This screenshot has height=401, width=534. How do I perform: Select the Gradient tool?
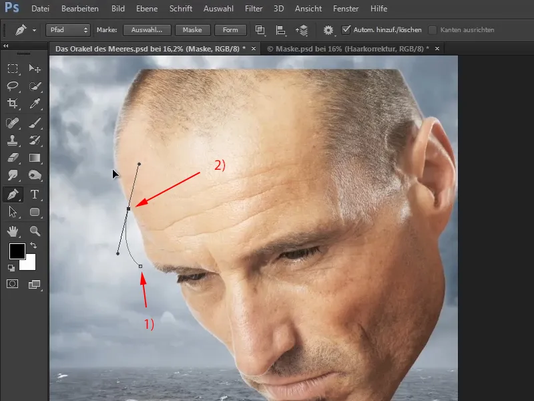35,158
